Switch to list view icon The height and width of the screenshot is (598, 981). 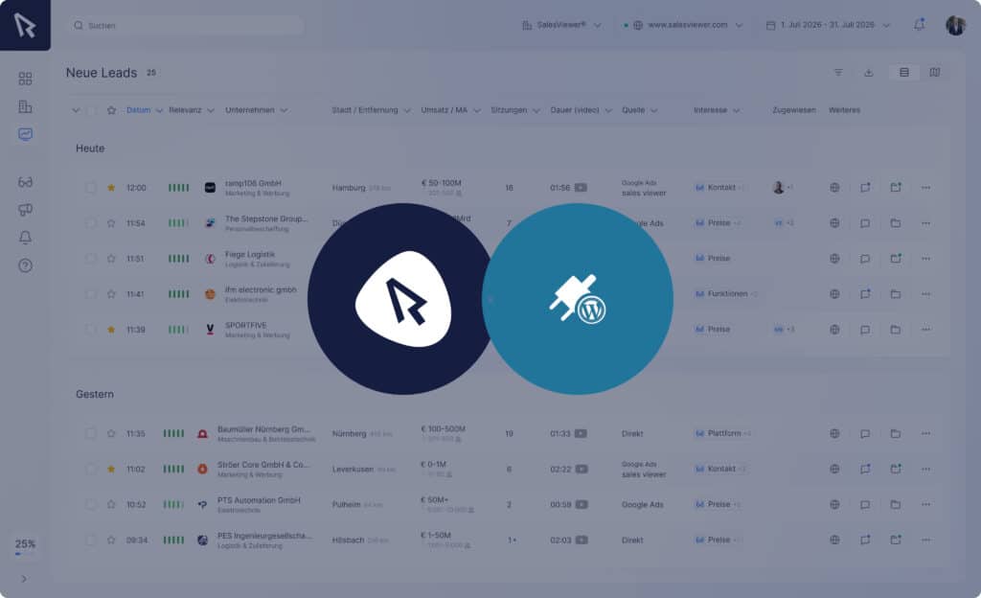(x=904, y=73)
